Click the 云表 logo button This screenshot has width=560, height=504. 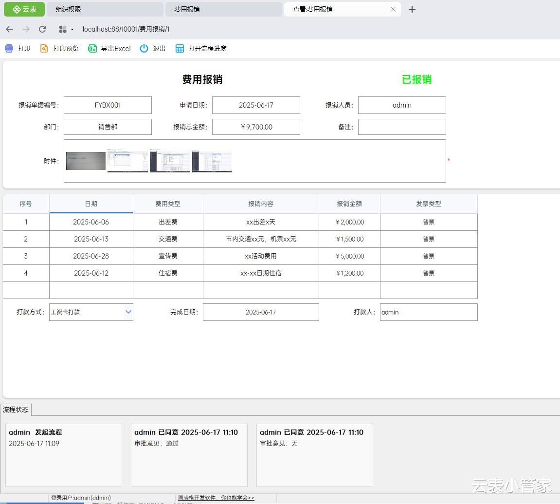tap(24, 9)
